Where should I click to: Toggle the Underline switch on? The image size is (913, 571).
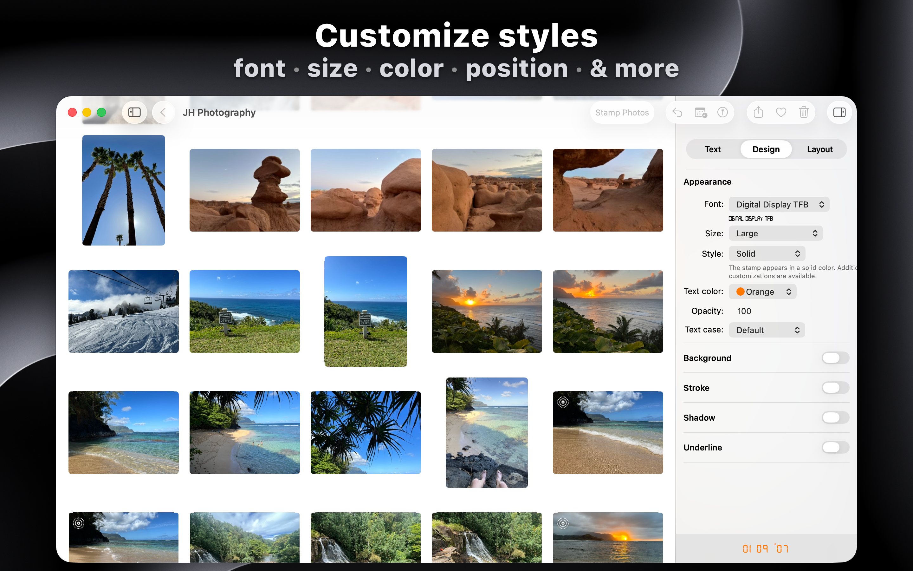point(835,448)
